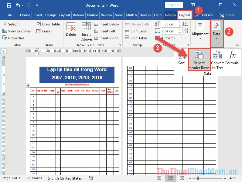The width and height of the screenshot is (242, 182).
Task: Click the tab selector at ruler corner
Action: pyautogui.click(x=4, y=51)
